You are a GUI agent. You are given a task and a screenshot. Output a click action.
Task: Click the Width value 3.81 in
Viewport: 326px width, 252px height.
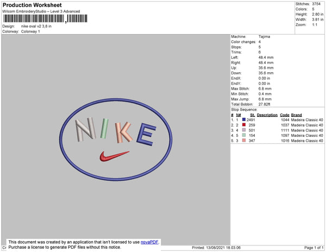point(317,20)
